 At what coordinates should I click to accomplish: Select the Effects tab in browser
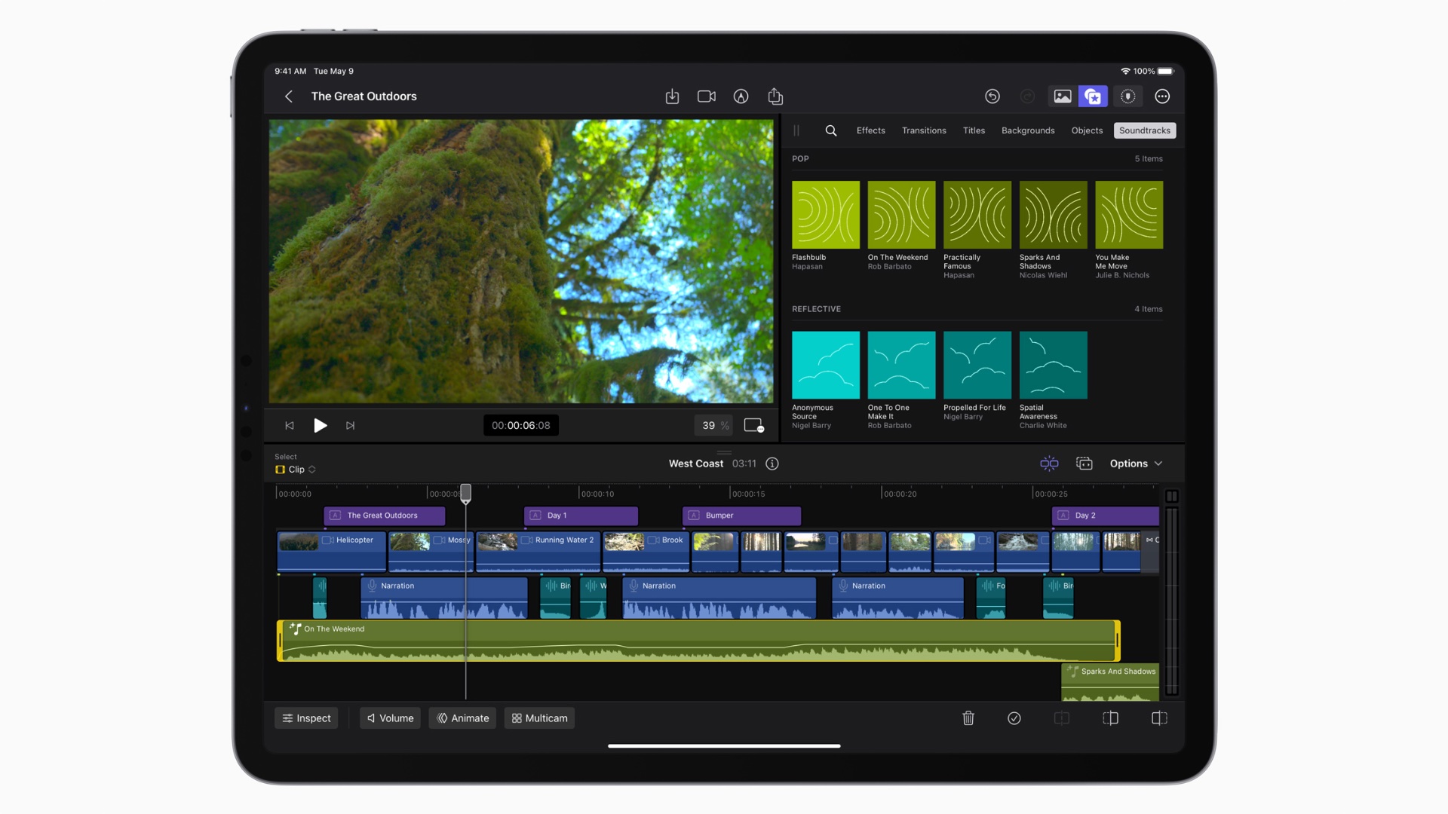coord(870,130)
